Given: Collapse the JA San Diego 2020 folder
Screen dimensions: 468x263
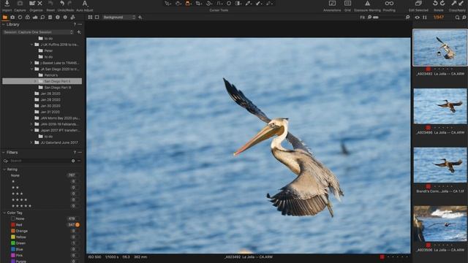Looking at the screenshot, I should (32, 69).
